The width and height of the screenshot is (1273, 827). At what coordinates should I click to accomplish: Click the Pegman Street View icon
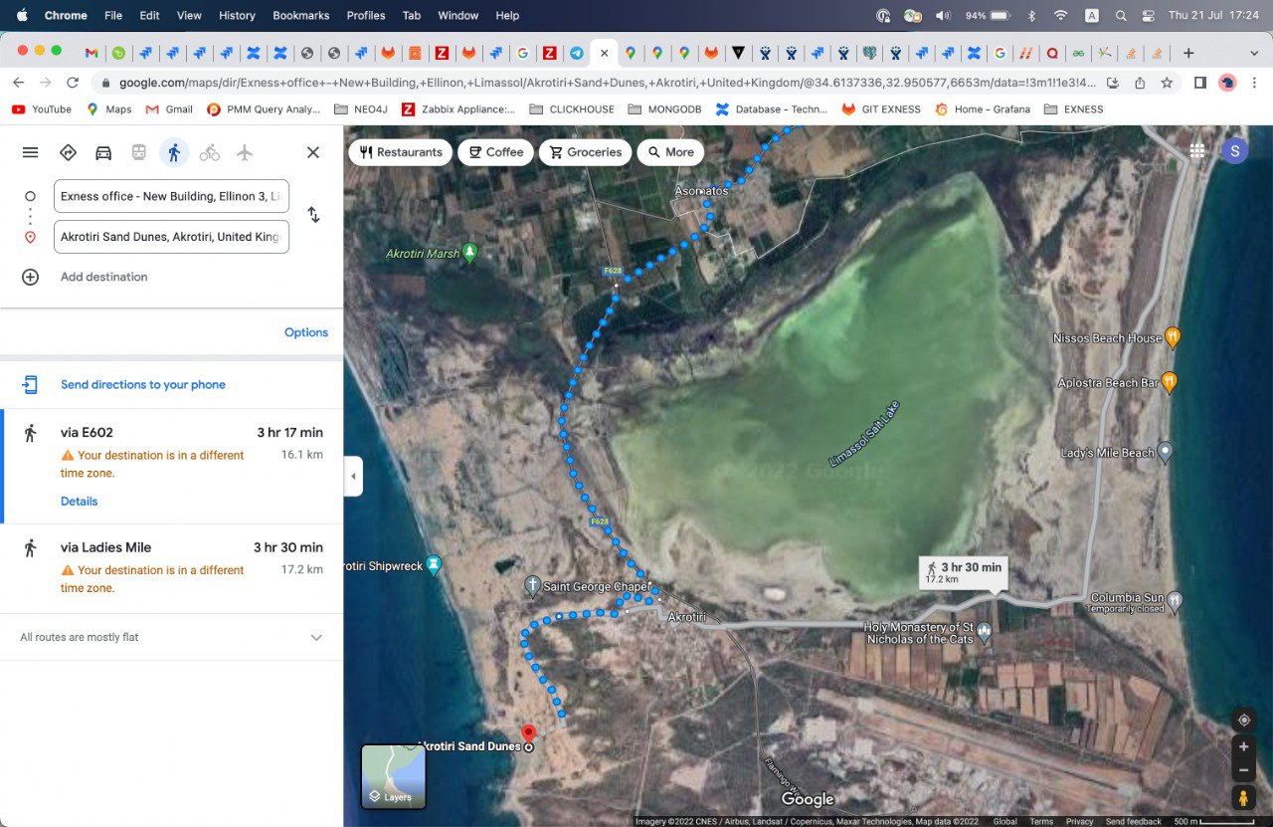click(1243, 797)
